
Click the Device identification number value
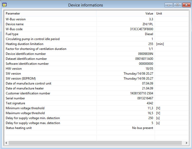[x=146, y=54]
